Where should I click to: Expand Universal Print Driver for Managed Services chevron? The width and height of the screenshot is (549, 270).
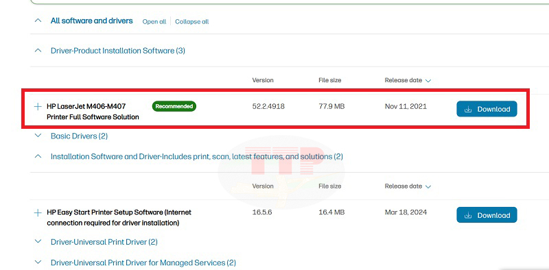pyautogui.click(x=38, y=262)
